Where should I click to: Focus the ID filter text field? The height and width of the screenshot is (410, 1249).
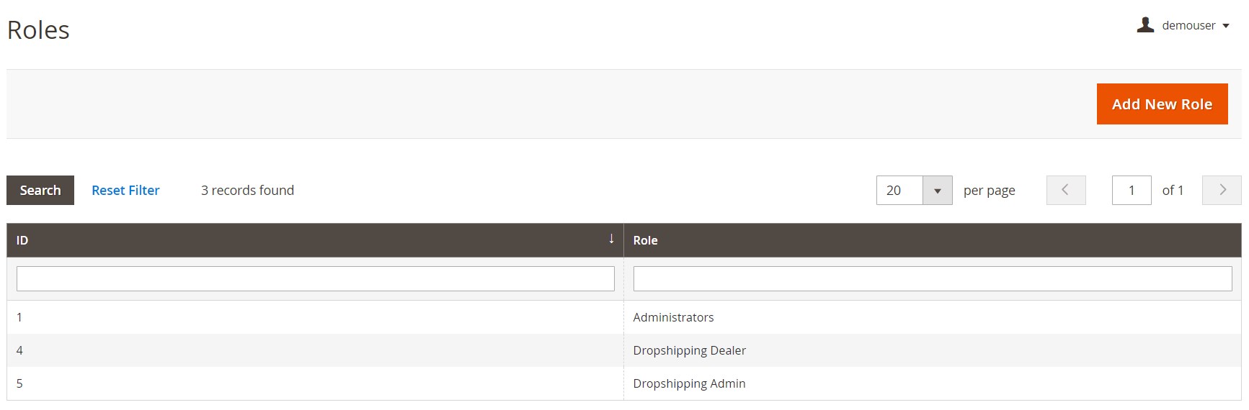pyautogui.click(x=315, y=279)
